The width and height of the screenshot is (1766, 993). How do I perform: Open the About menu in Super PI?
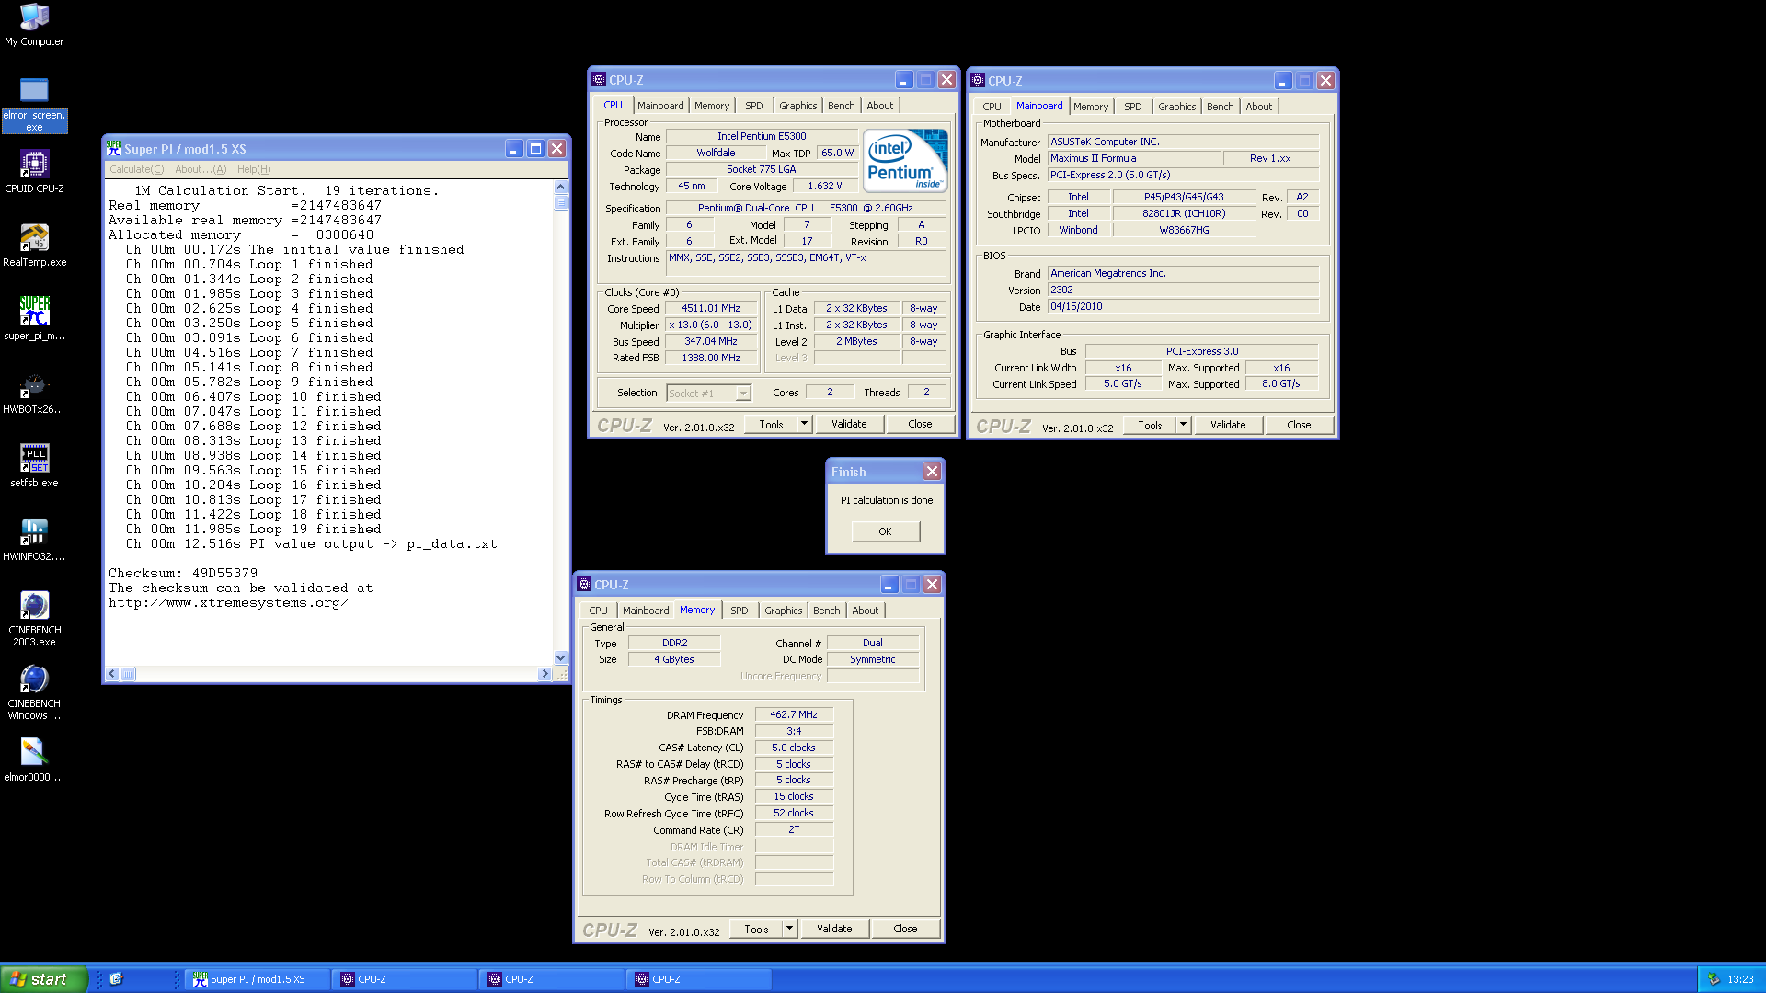pos(201,169)
